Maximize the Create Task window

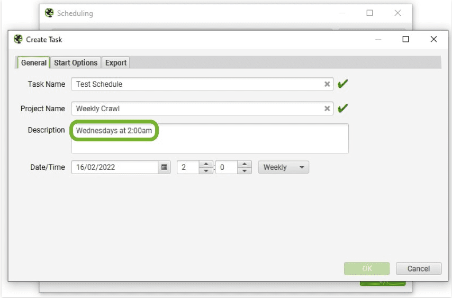[405, 39]
